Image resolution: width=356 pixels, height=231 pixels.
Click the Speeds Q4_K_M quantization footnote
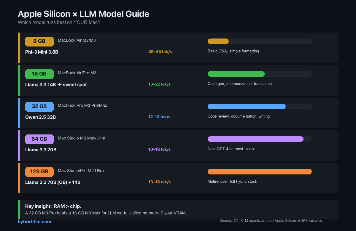pyautogui.click(x=271, y=221)
